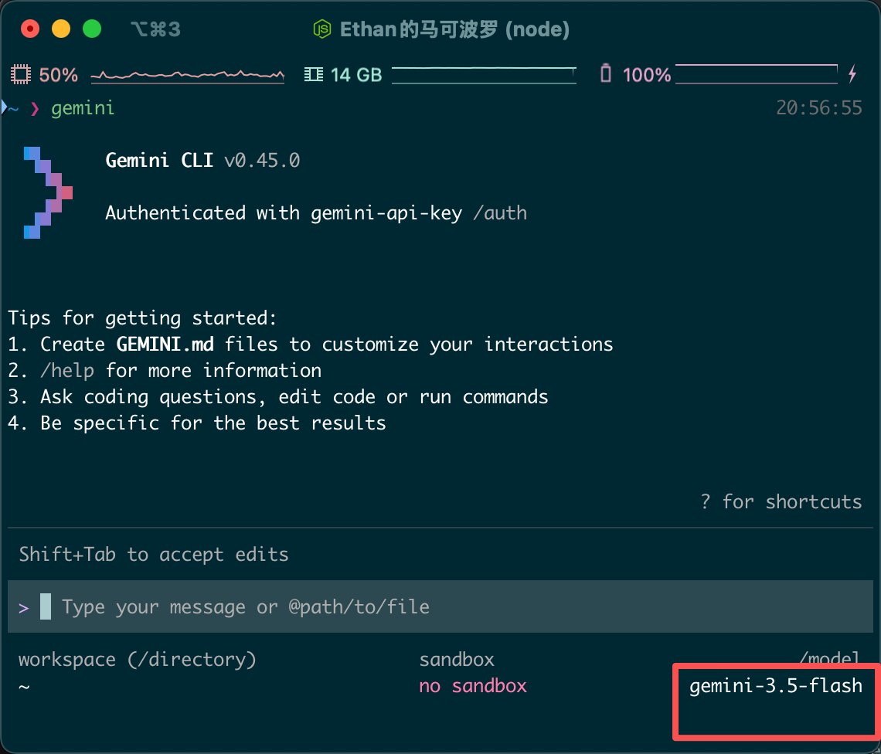
Task: Click the 'workspace (/directory)' label
Action: [137, 660]
